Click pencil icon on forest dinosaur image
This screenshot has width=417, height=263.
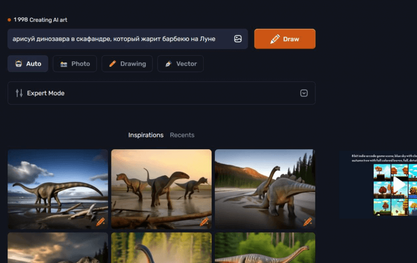[x=307, y=222]
